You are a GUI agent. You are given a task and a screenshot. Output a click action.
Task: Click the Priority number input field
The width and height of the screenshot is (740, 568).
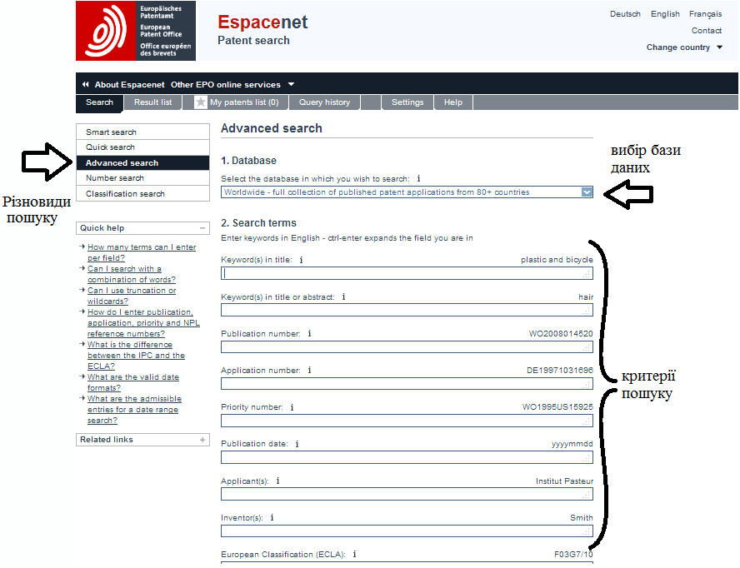[407, 421]
